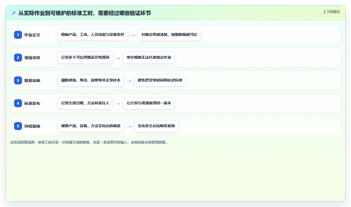
Task: Click the number 3 badge for 数据审核
Action: (18, 80)
